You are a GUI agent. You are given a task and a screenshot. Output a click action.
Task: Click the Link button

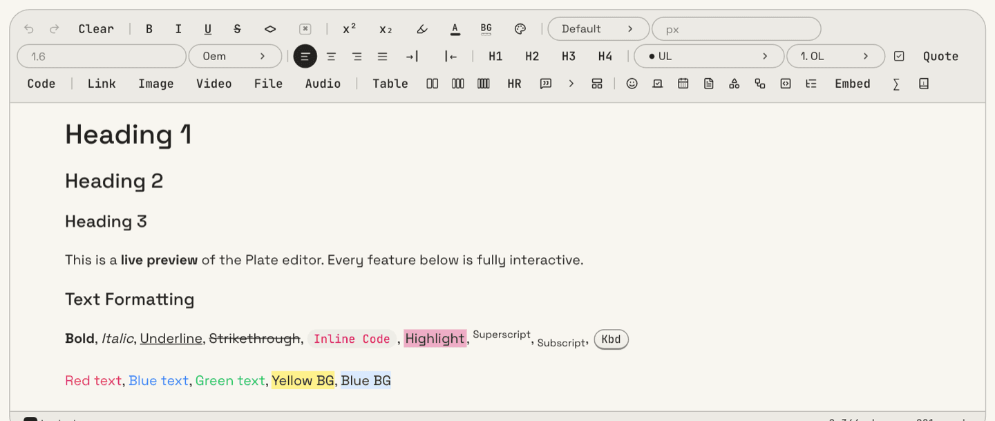pyautogui.click(x=102, y=84)
